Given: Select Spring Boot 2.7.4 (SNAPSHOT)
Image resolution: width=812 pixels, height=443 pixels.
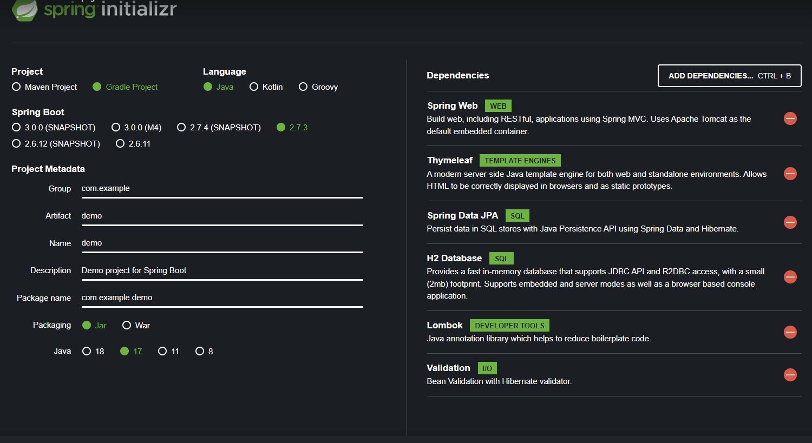Looking at the screenshot, I should 219,128.
